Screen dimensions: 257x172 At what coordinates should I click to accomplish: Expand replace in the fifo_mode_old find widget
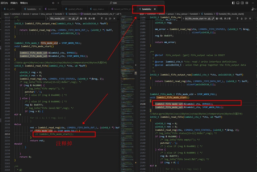(x=48, y=18)
